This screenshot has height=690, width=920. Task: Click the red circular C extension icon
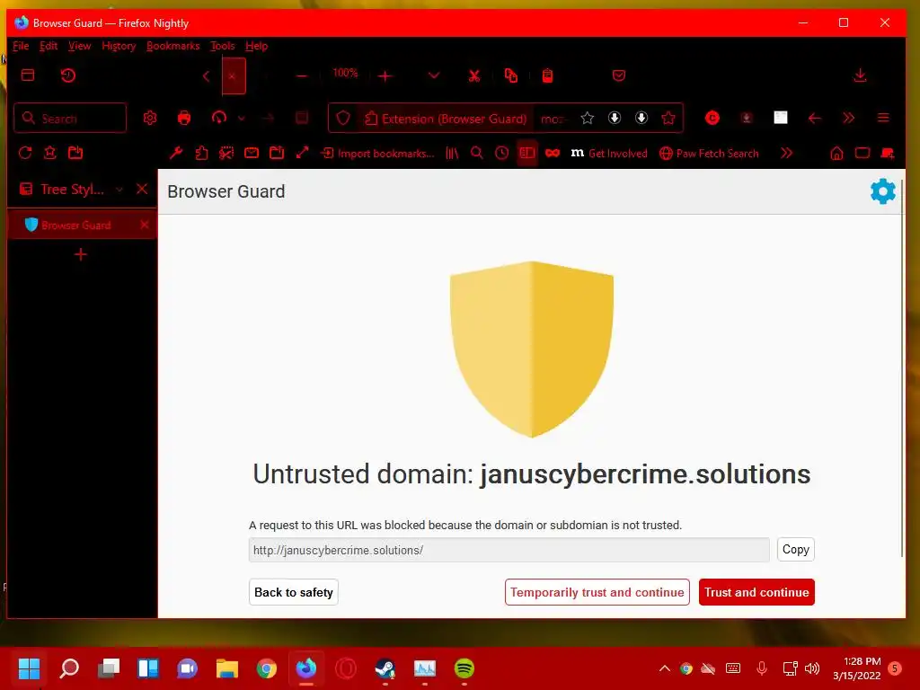712,118
